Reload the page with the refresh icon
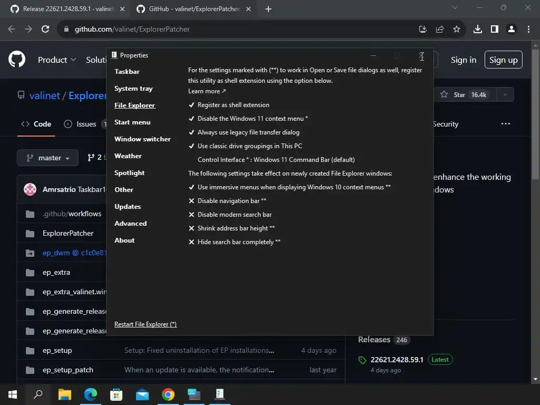 [x=45, y=30]
